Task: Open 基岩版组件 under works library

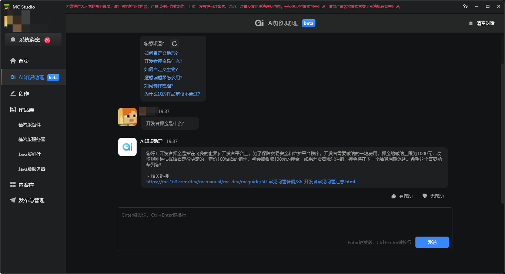Action: tap(30, 125)
